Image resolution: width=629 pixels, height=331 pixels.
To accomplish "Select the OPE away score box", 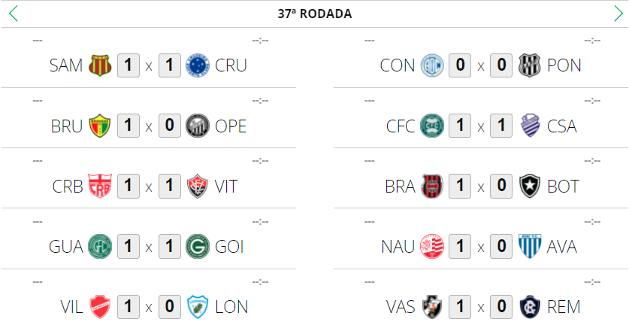I will click(x=170, y=126).
